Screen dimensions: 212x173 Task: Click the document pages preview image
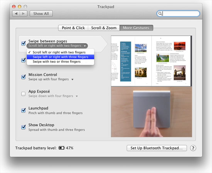click(x=151, y=61)
